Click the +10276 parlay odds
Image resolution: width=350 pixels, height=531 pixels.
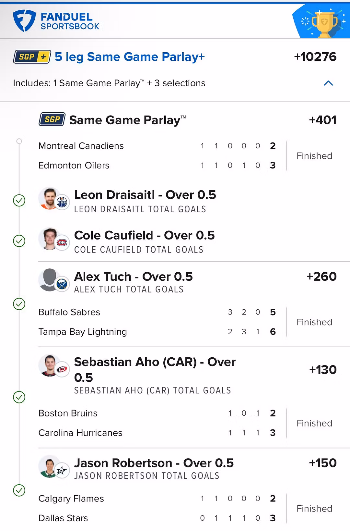[x=315, y=57]
